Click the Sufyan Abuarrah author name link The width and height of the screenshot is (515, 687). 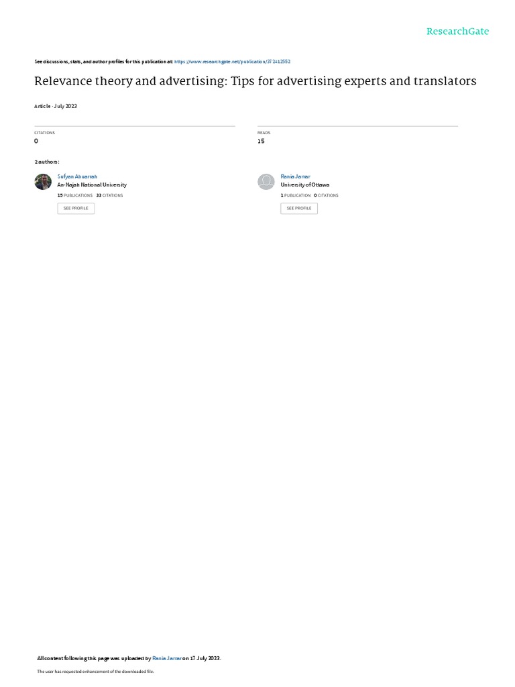(x=77, y=176)
